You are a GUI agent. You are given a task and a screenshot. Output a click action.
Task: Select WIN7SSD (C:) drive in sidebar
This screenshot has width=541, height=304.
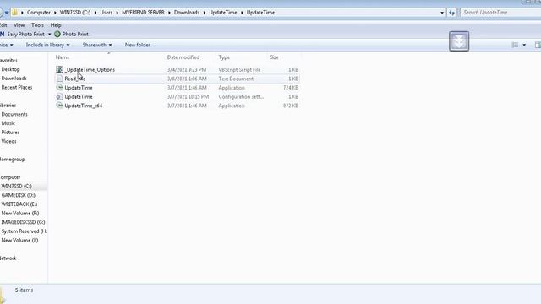point(16,186)
